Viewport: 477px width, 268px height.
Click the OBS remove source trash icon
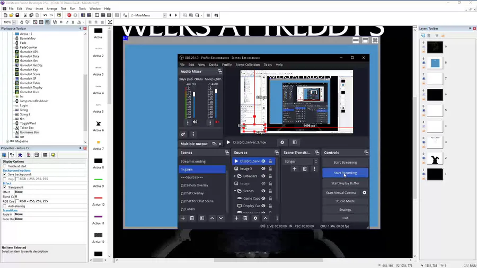245,218
